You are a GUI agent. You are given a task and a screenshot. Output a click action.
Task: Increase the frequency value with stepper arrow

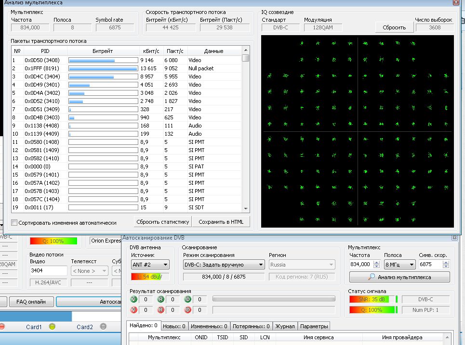pos(376,263)
